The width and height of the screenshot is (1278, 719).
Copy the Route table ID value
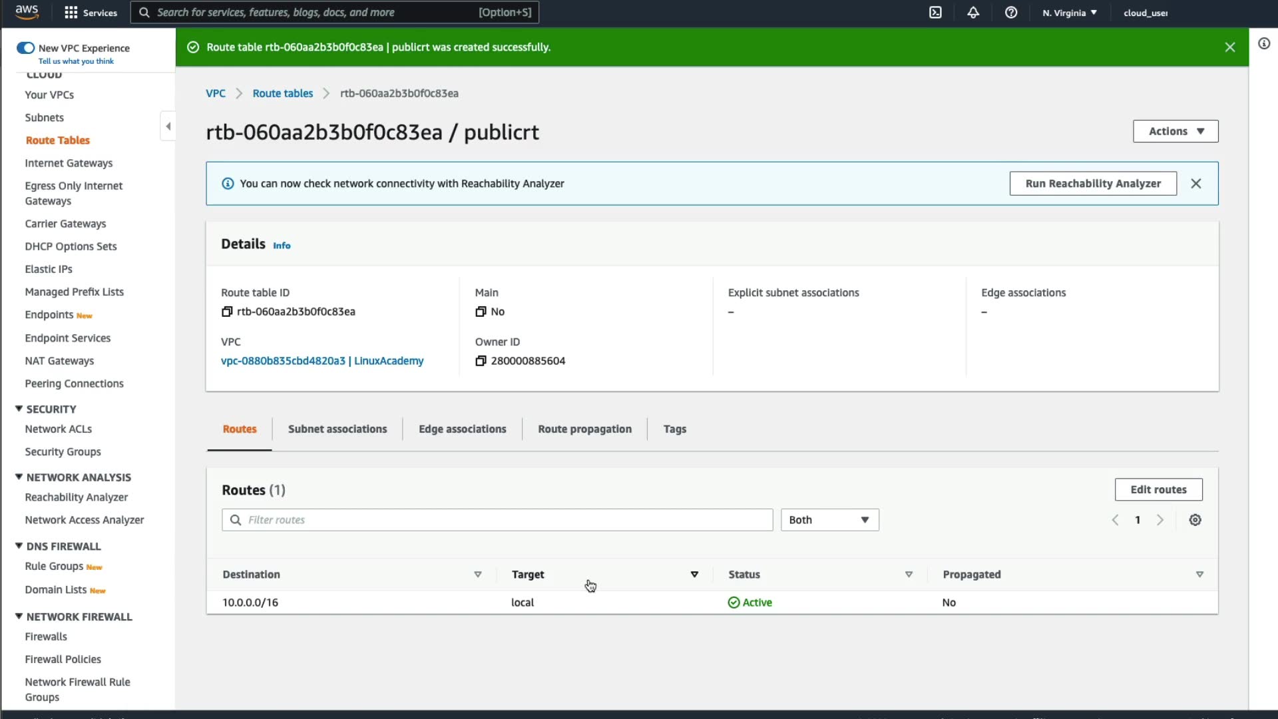(x=227, y=312)
